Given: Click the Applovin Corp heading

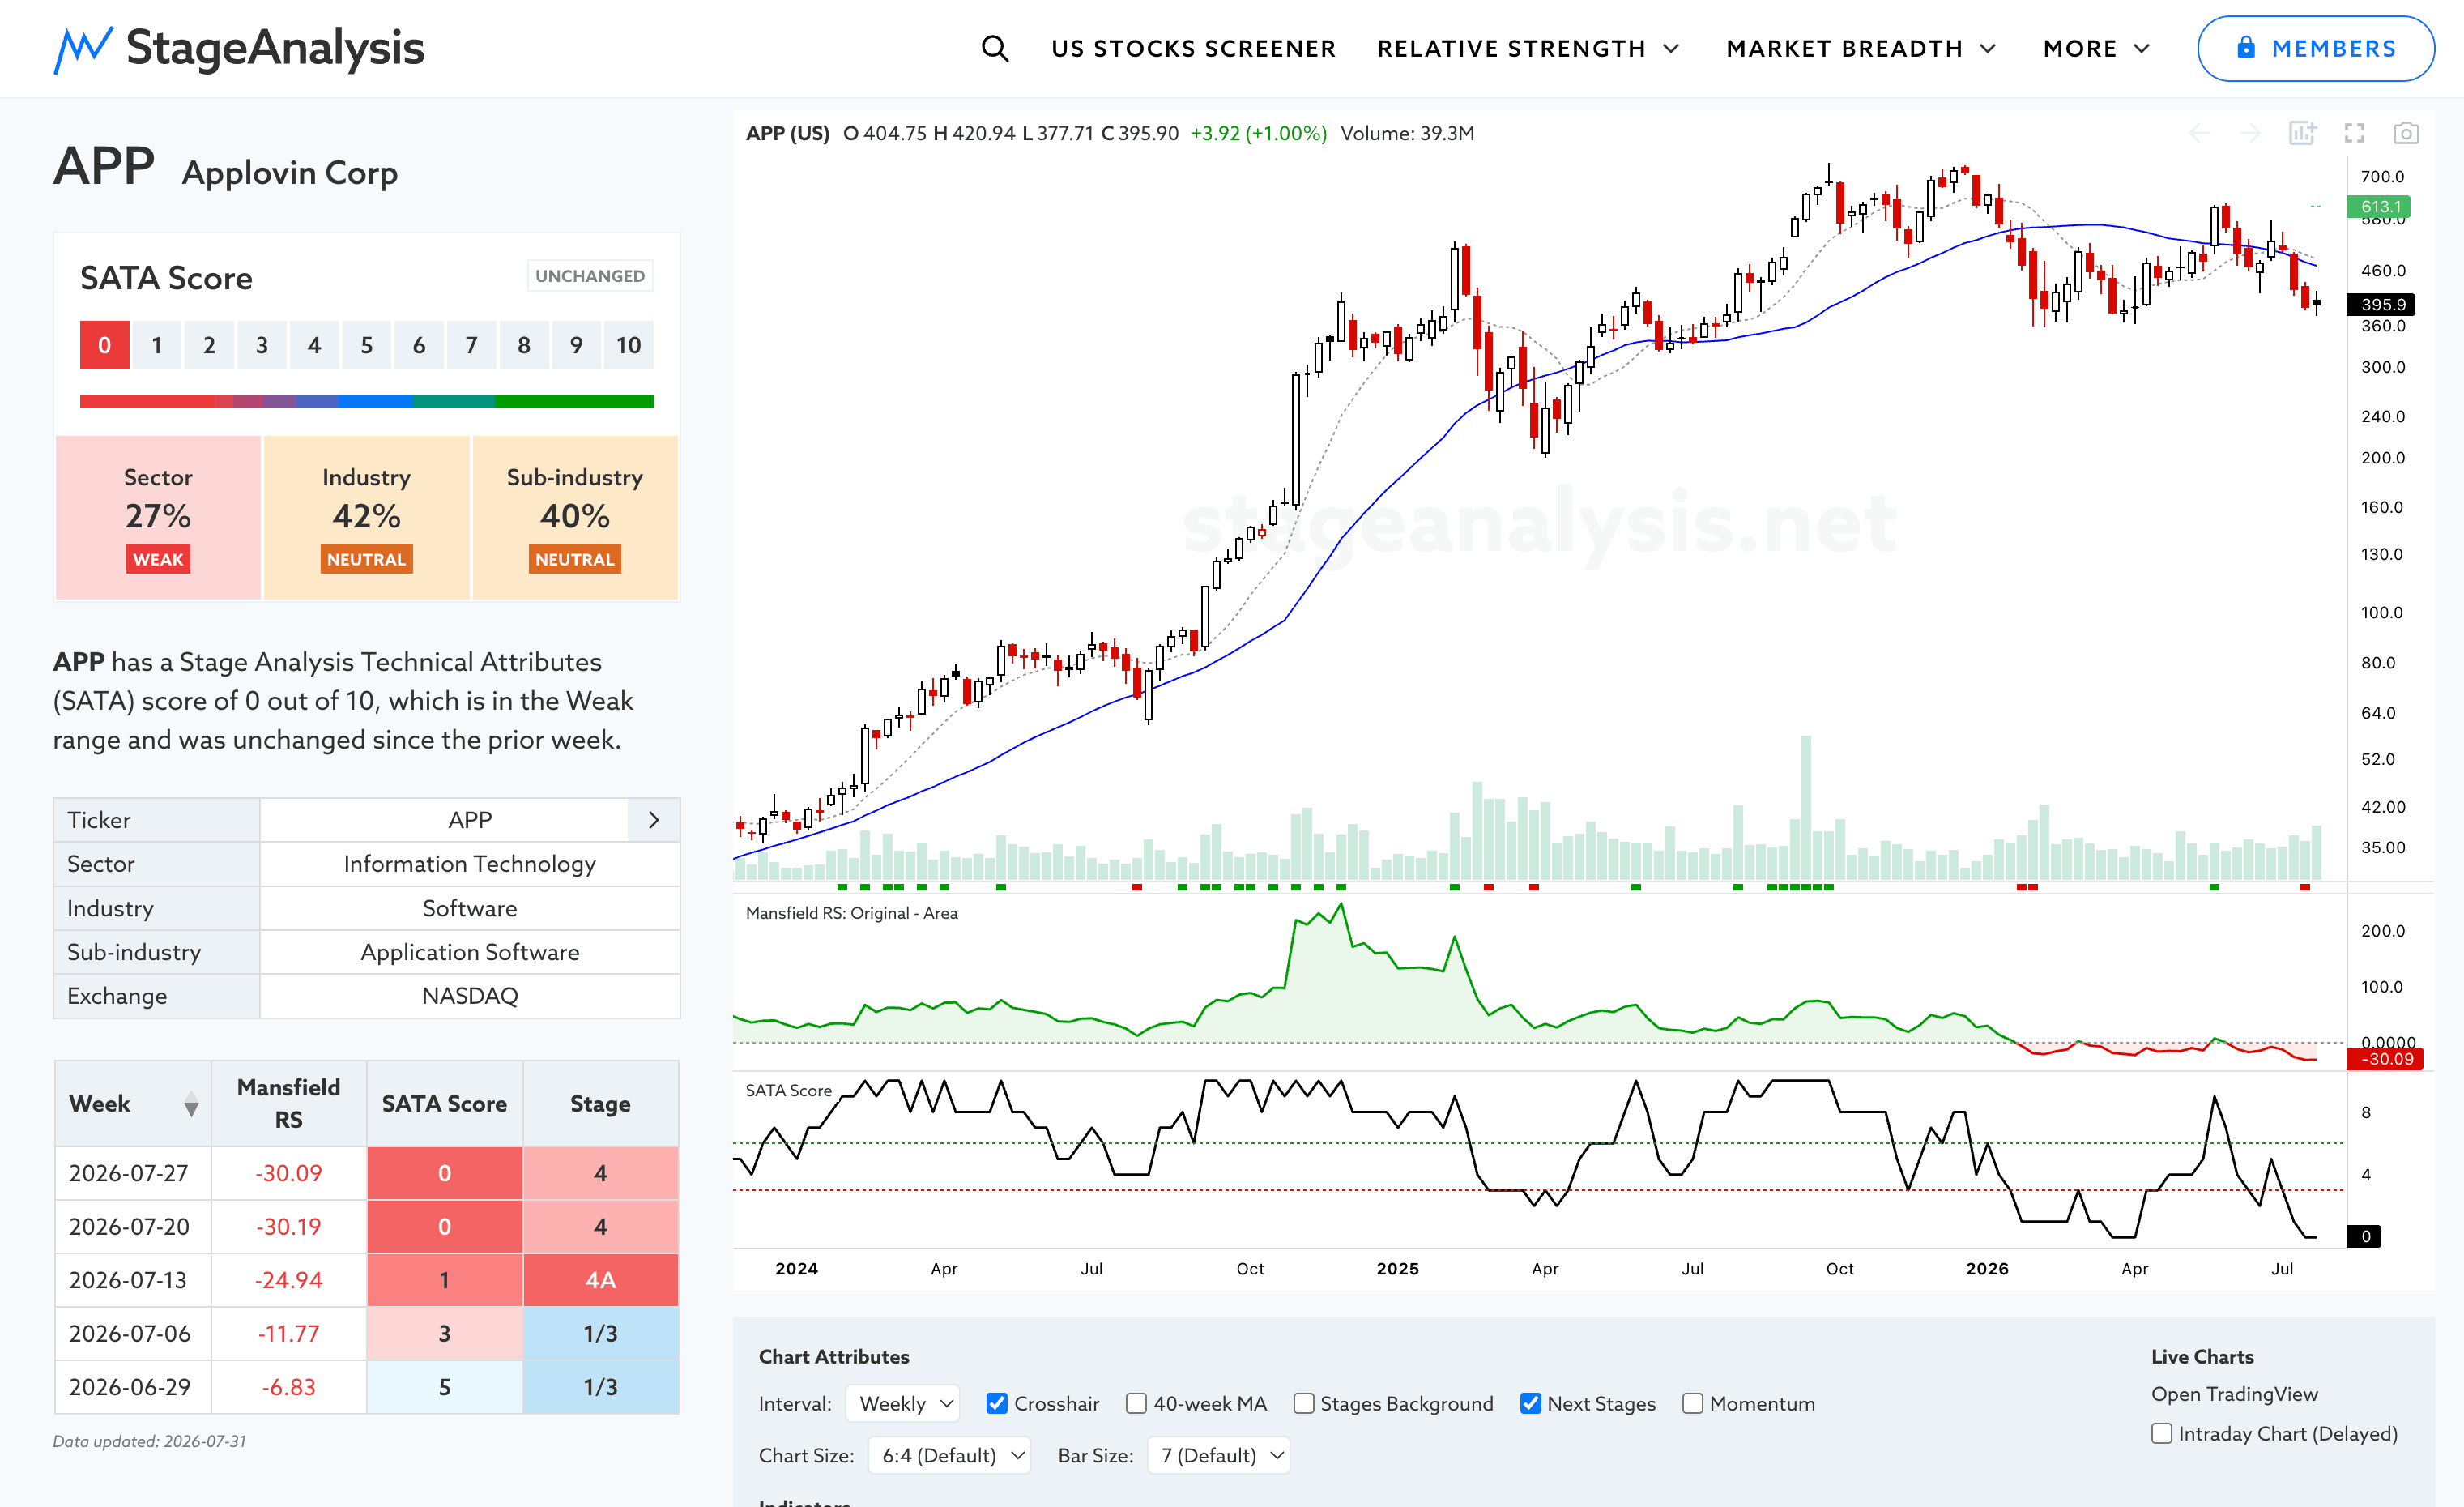Looking at the screenshot, I should tap(290, 173).
